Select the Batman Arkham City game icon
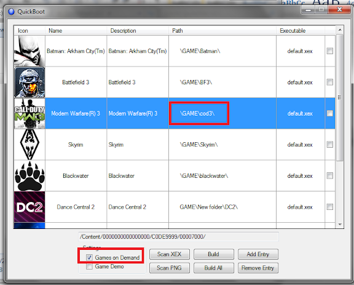The width and height of the screenshot is (354, 285). pos(29,51)
